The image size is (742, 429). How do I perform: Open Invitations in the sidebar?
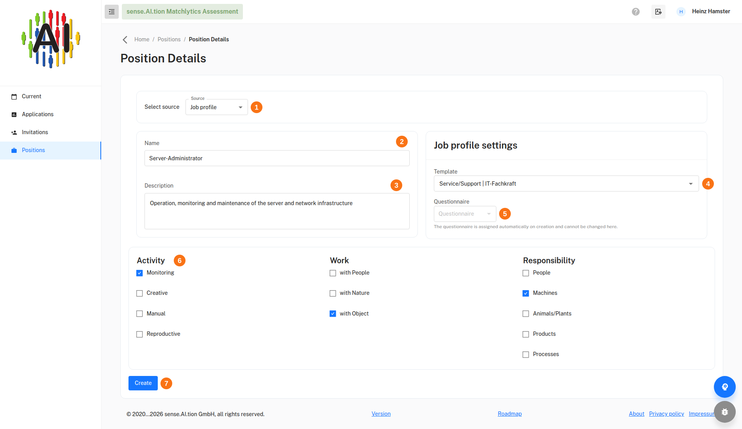(x=51, y=132)
